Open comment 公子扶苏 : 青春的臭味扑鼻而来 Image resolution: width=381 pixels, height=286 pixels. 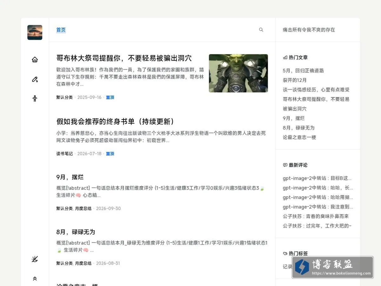click(x=316, y=216)
